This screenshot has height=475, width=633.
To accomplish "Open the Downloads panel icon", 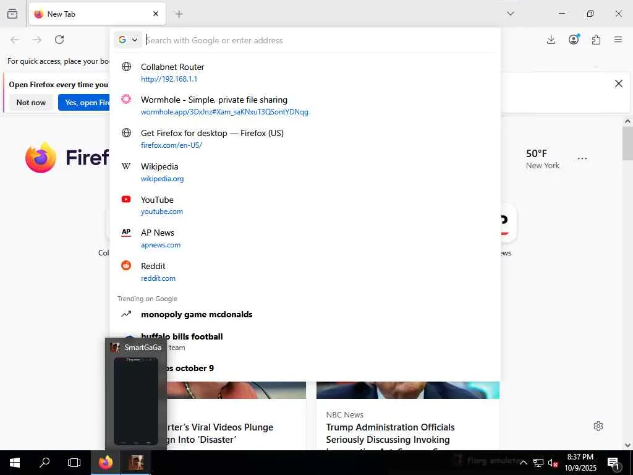I will [x=551, y=40].
